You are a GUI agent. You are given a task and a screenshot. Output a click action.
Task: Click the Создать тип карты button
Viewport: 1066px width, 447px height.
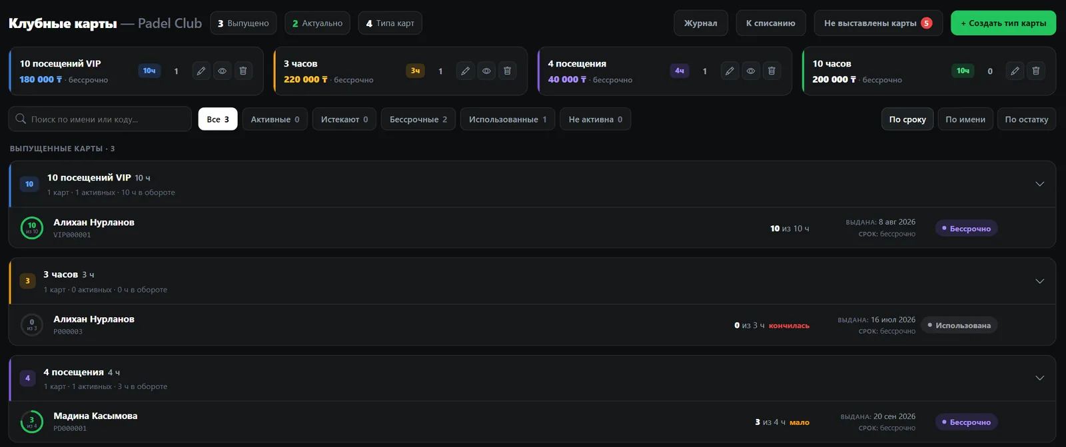(x=1003, y=23)
